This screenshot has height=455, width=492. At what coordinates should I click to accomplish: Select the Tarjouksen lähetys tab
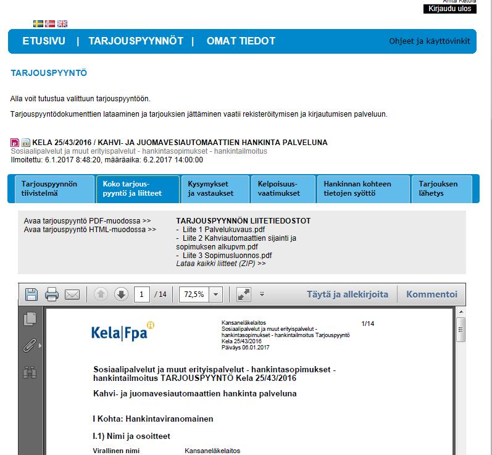[x=442, y=189]
